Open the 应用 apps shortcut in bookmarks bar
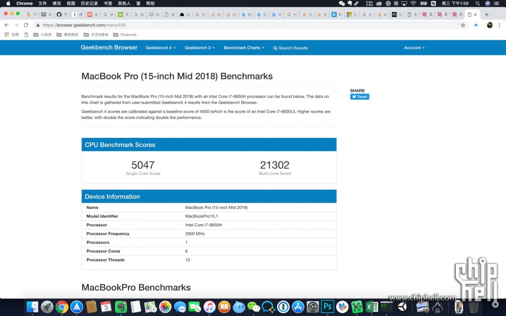The image size is (506, 316). click(x=11, y=35)
